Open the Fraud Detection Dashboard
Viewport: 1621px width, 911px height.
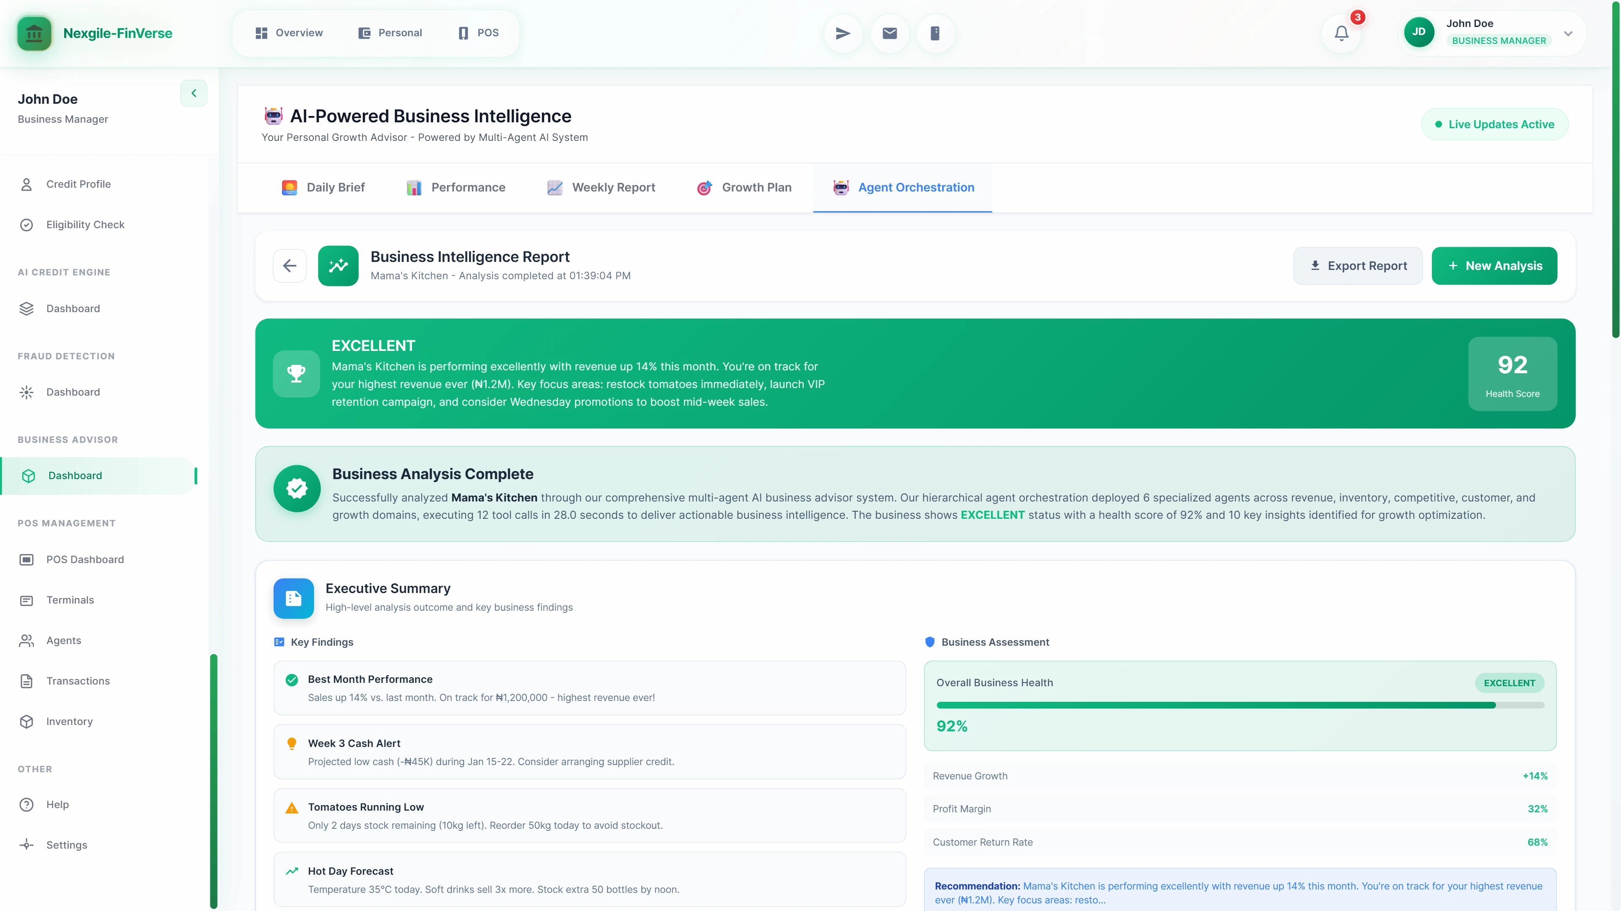coord(73,392)
